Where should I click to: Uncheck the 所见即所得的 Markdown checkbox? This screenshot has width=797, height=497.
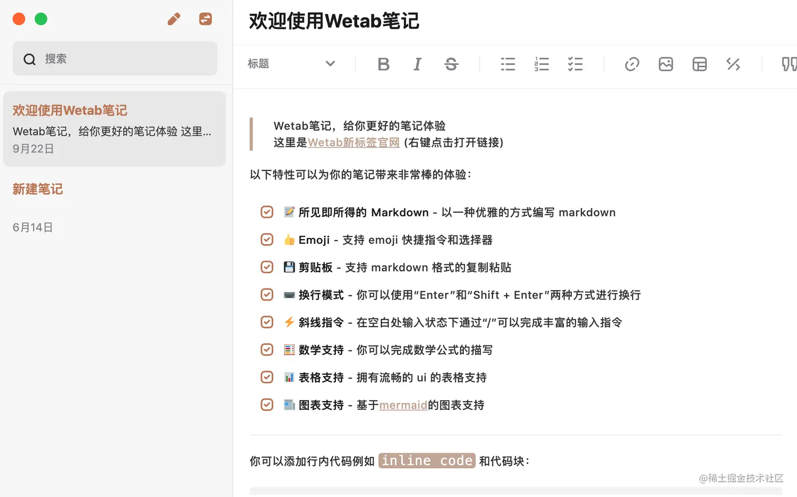point(267,212)
